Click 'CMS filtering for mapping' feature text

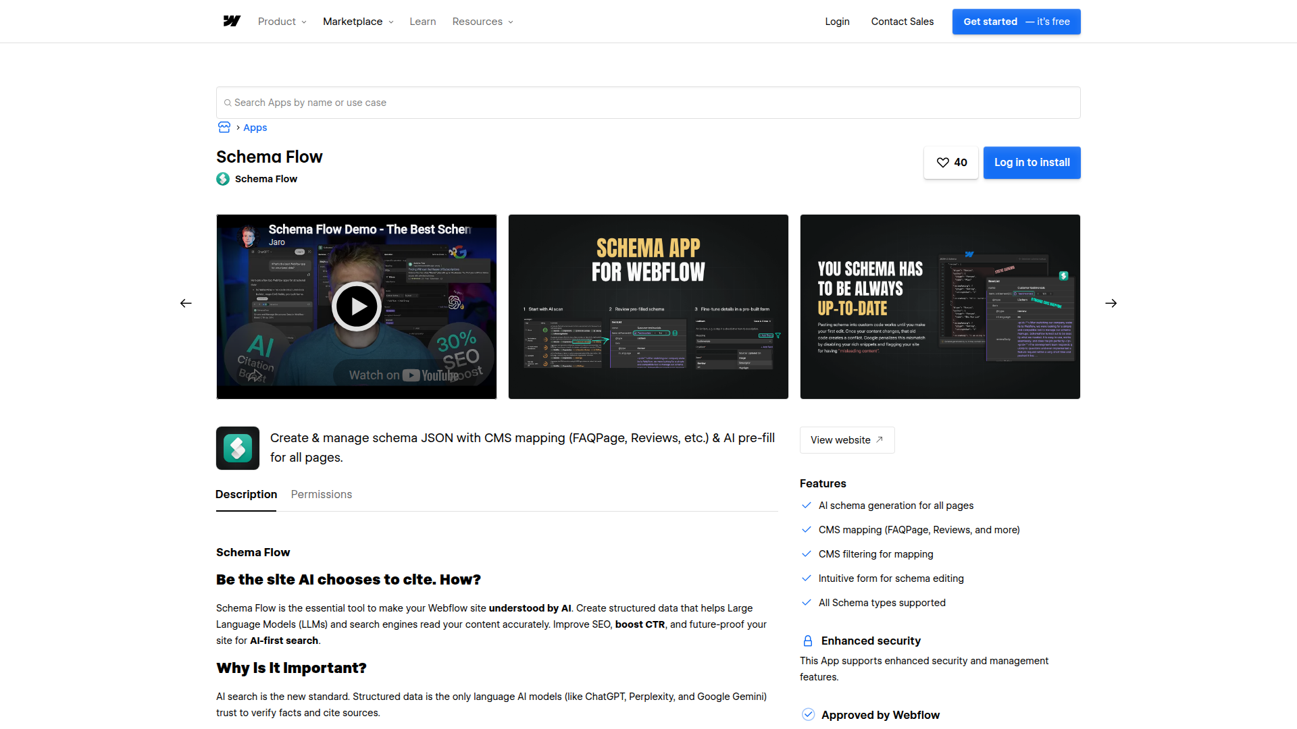click(876, 554)
